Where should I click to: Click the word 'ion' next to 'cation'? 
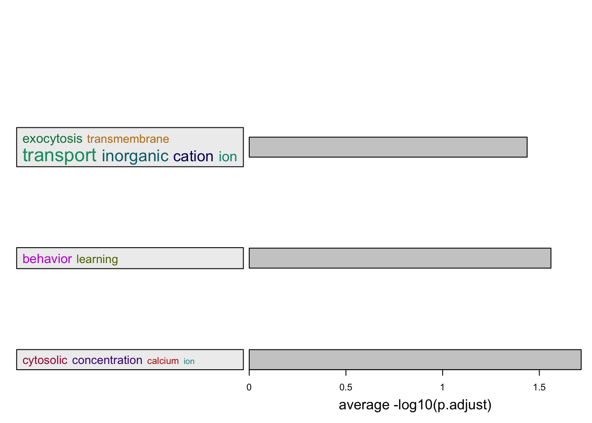[x=228, y=157]
